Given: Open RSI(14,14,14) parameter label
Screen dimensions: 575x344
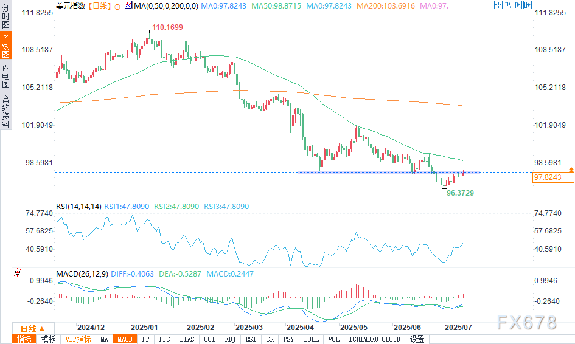Looking at the screenshot, I should click(78, 207).
